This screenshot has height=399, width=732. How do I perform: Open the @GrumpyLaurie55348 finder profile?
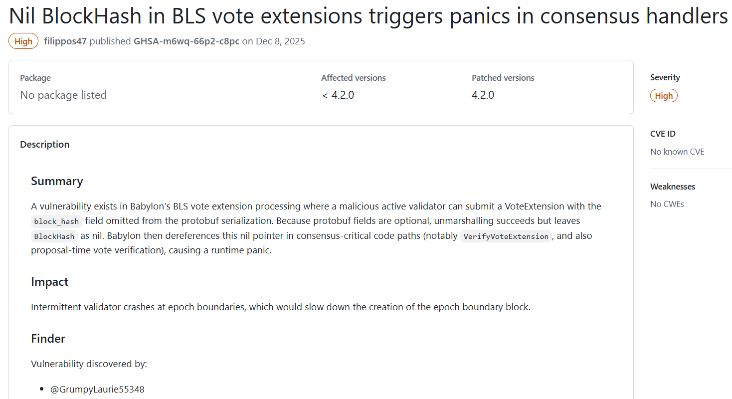(x=98, y=389)
